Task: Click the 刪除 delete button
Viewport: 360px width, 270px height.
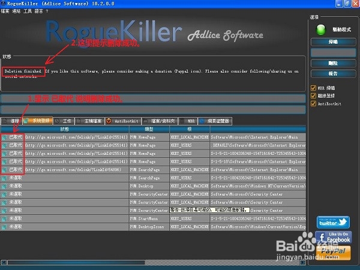Action: click(x=333, y=63)
